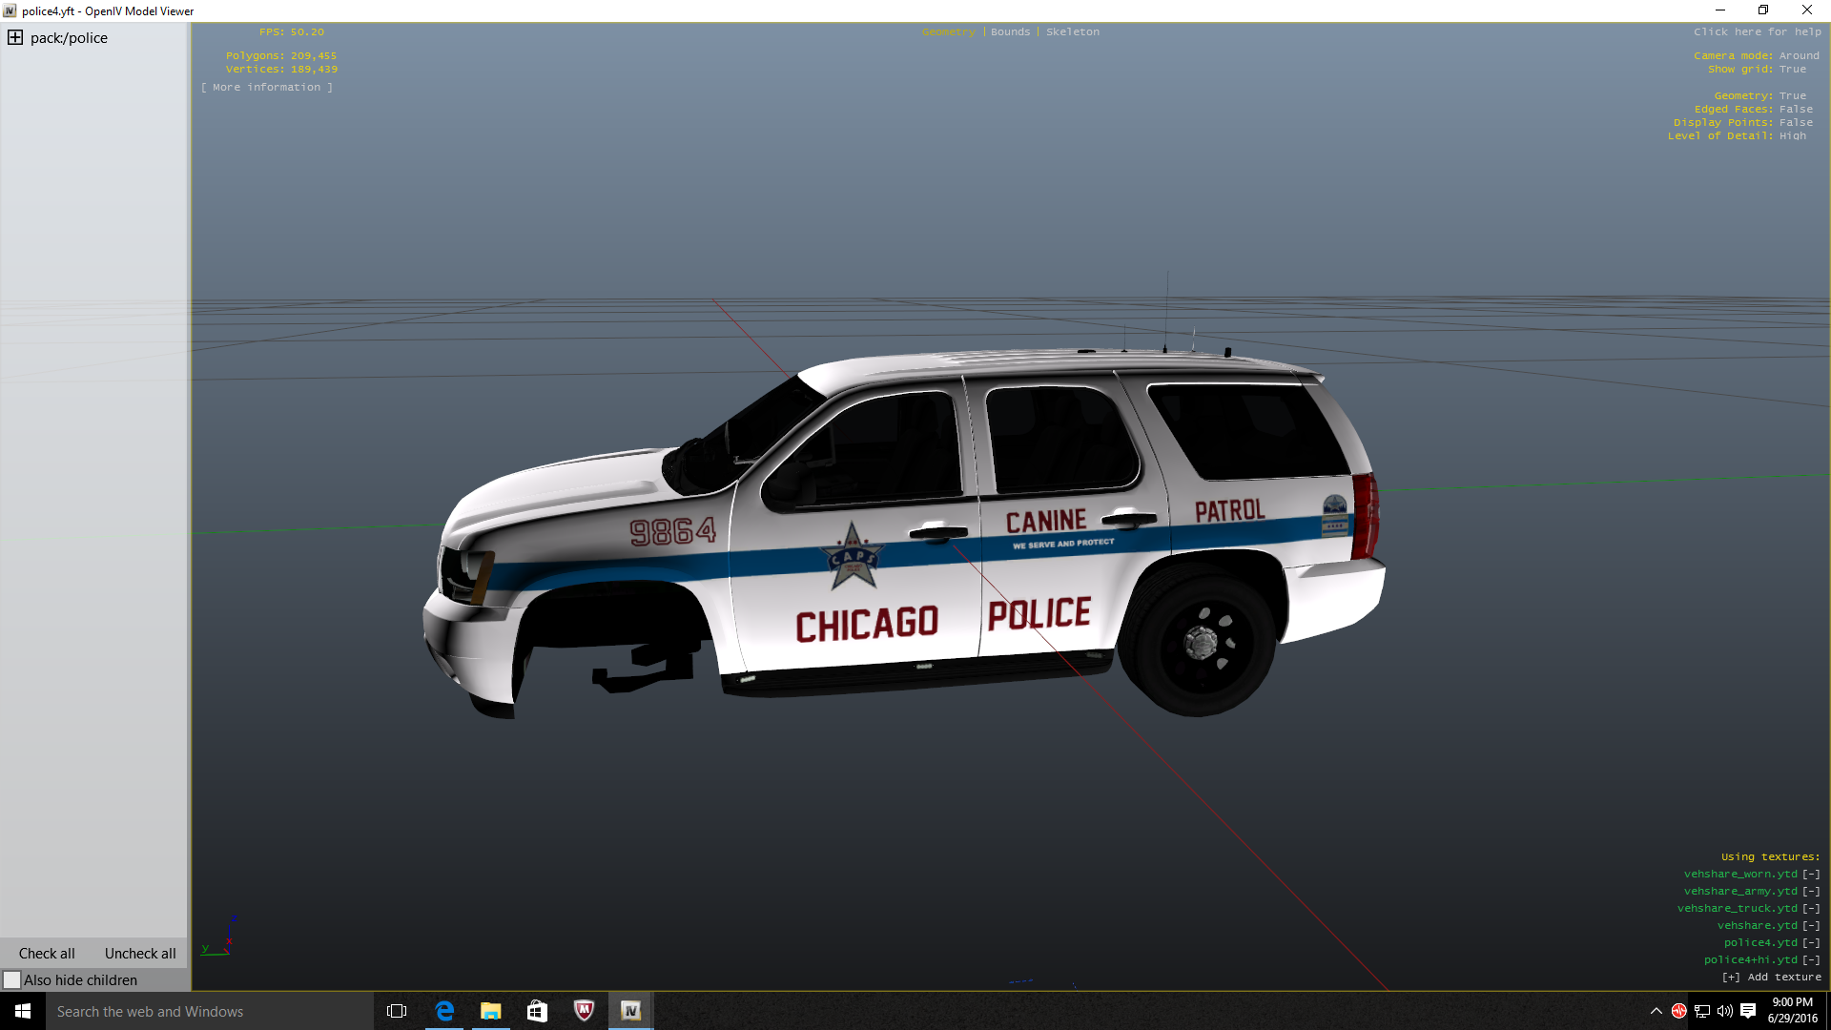Open Windows Store taskbar icon

pyautogui.click(x=537, y=1011)
